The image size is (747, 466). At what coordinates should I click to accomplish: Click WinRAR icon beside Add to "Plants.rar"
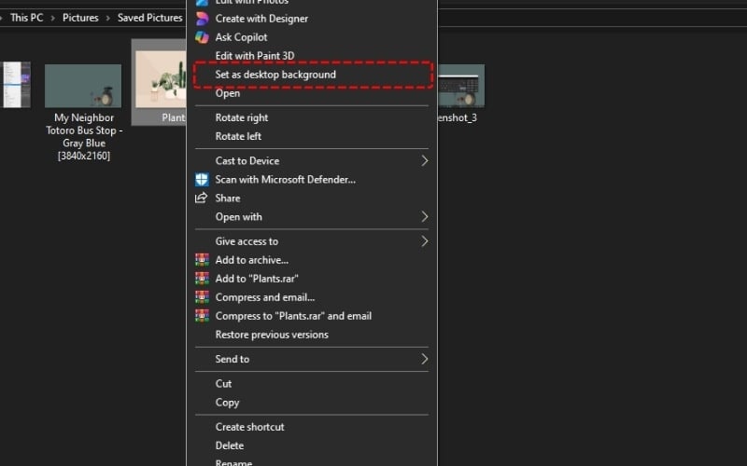(201, 279)
